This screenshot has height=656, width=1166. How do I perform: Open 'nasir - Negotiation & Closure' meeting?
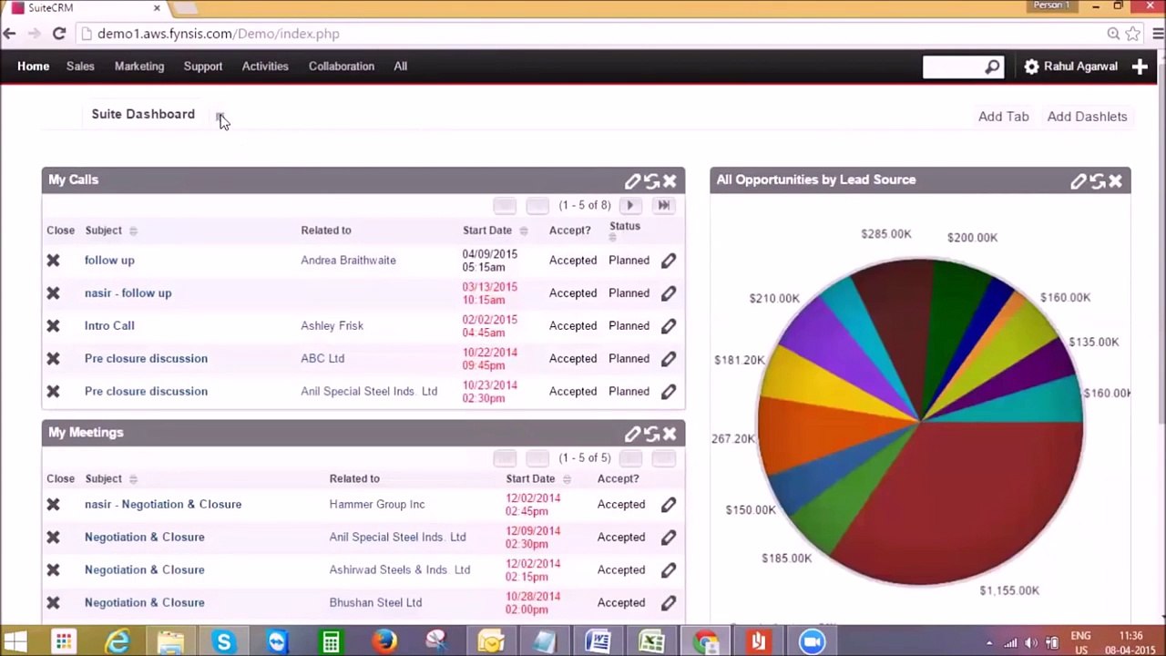[163, 505]
